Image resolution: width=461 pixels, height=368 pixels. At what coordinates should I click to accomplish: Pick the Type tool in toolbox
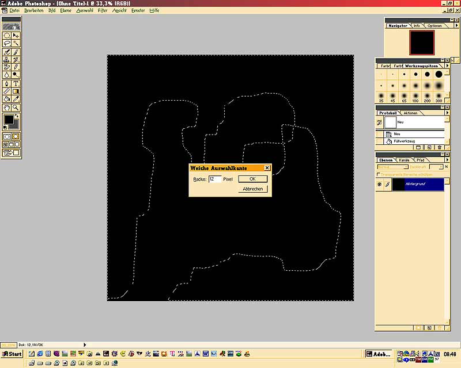click(16, 83)
